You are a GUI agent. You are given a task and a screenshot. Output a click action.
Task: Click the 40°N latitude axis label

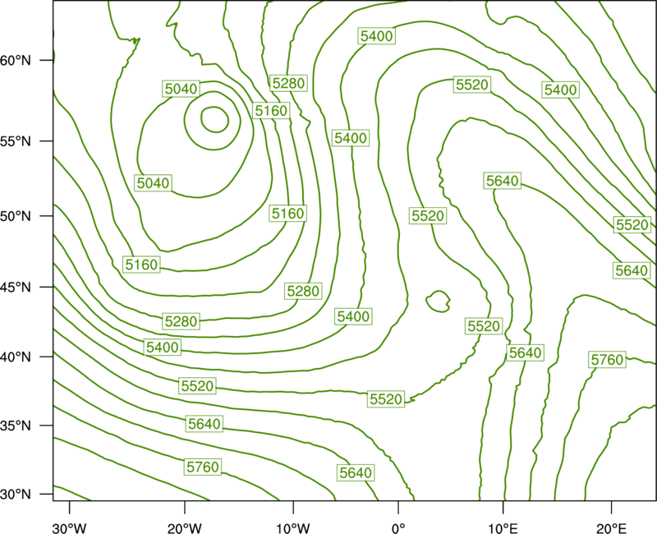tap(16, 357)
